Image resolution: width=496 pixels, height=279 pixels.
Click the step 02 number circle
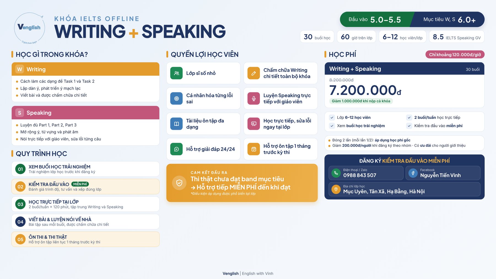click(x=20, y=187)
